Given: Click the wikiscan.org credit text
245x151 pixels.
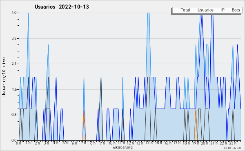Looking at the screenshot, I should tap(122, 147).
